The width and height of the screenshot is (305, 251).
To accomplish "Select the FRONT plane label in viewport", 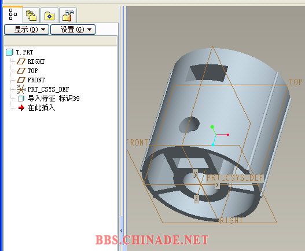I will pos(137,143).
